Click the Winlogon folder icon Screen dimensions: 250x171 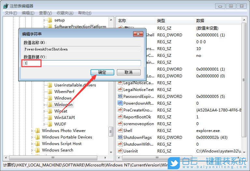coord(50,105)
